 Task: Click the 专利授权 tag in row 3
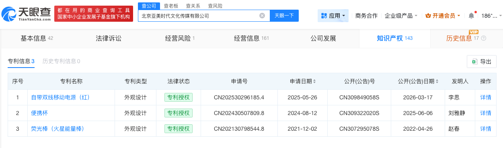click(179, 129)
